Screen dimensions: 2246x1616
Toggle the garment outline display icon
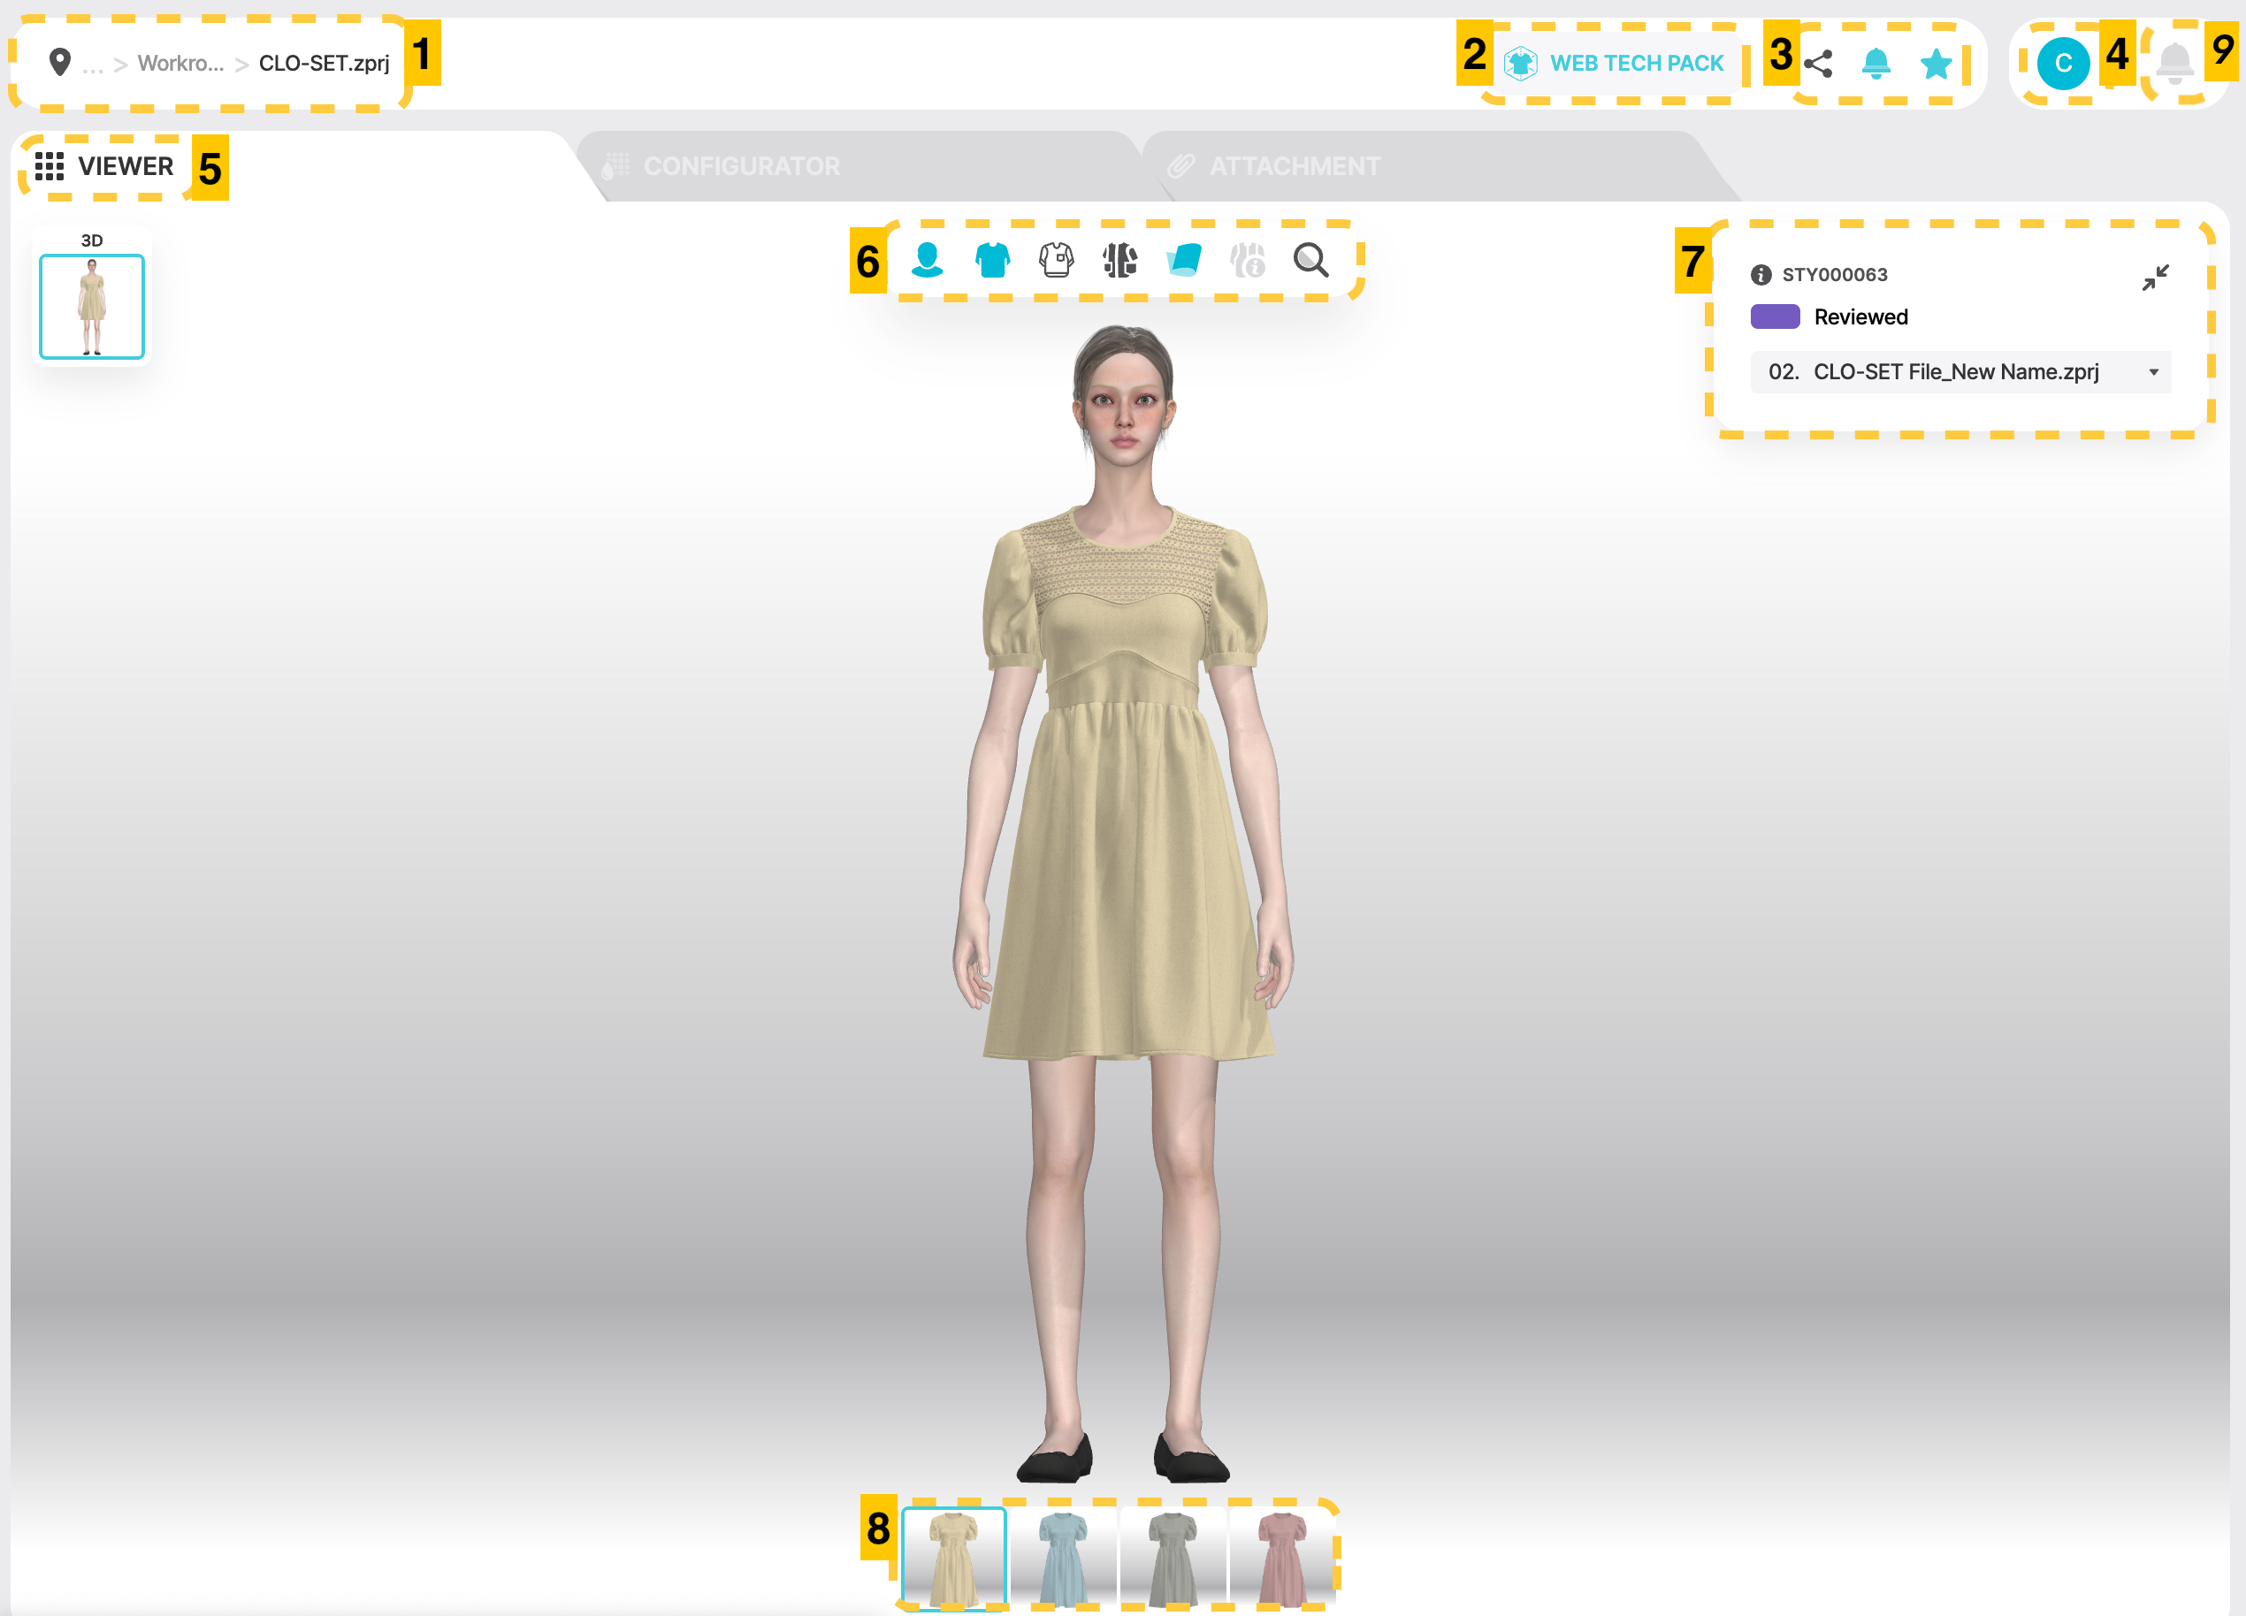click(x=1056, y=259)
